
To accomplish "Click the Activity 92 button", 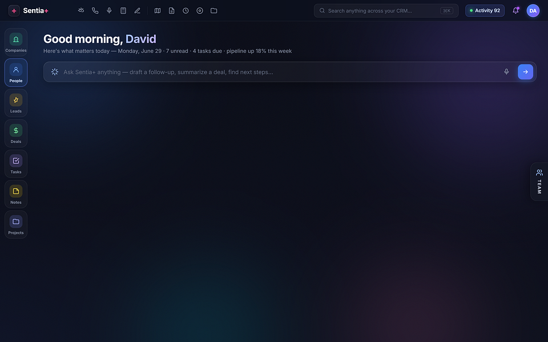I will tap(485, 10).
